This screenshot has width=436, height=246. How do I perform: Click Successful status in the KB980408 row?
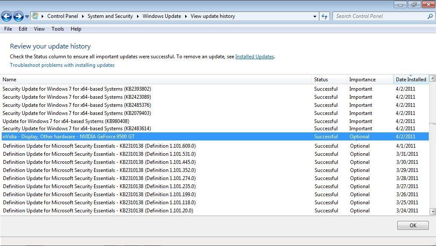326,121
